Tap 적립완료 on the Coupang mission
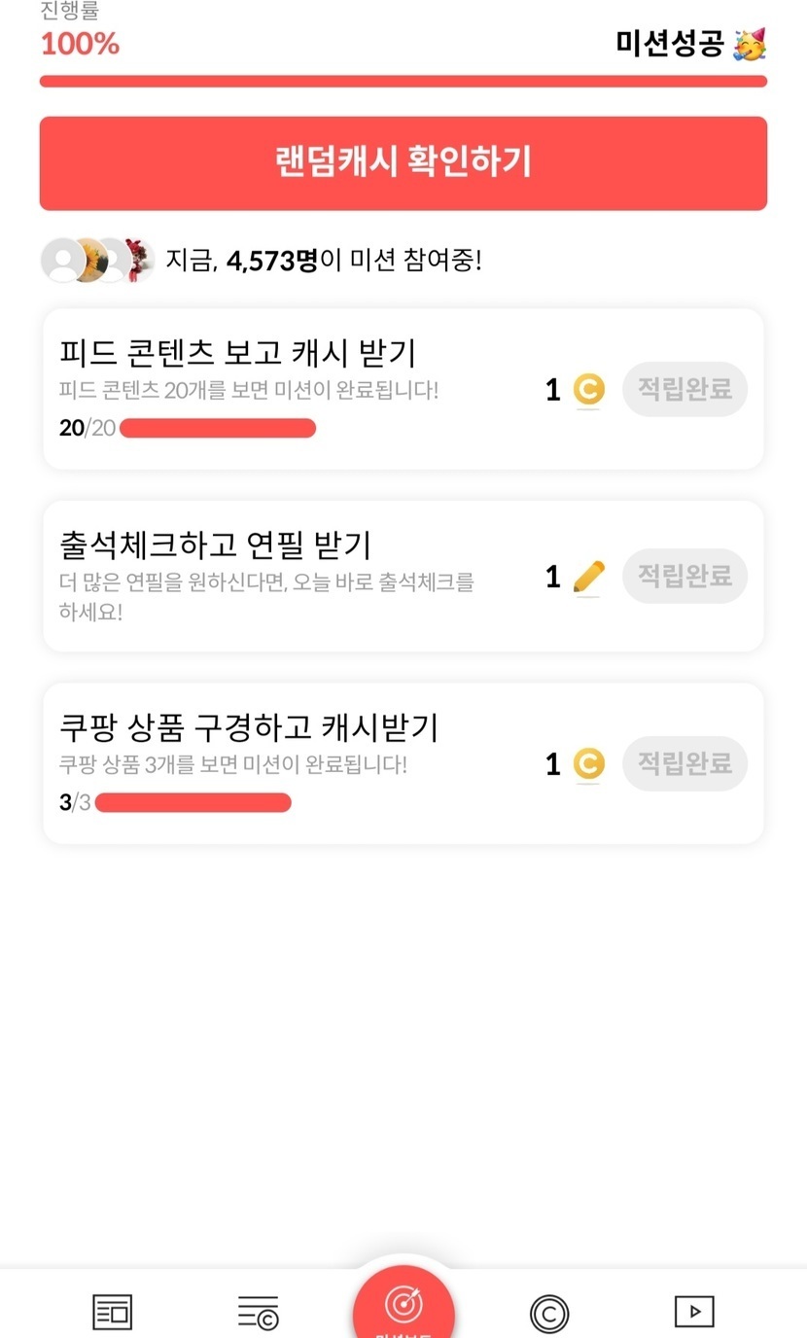 click(684, 763)
